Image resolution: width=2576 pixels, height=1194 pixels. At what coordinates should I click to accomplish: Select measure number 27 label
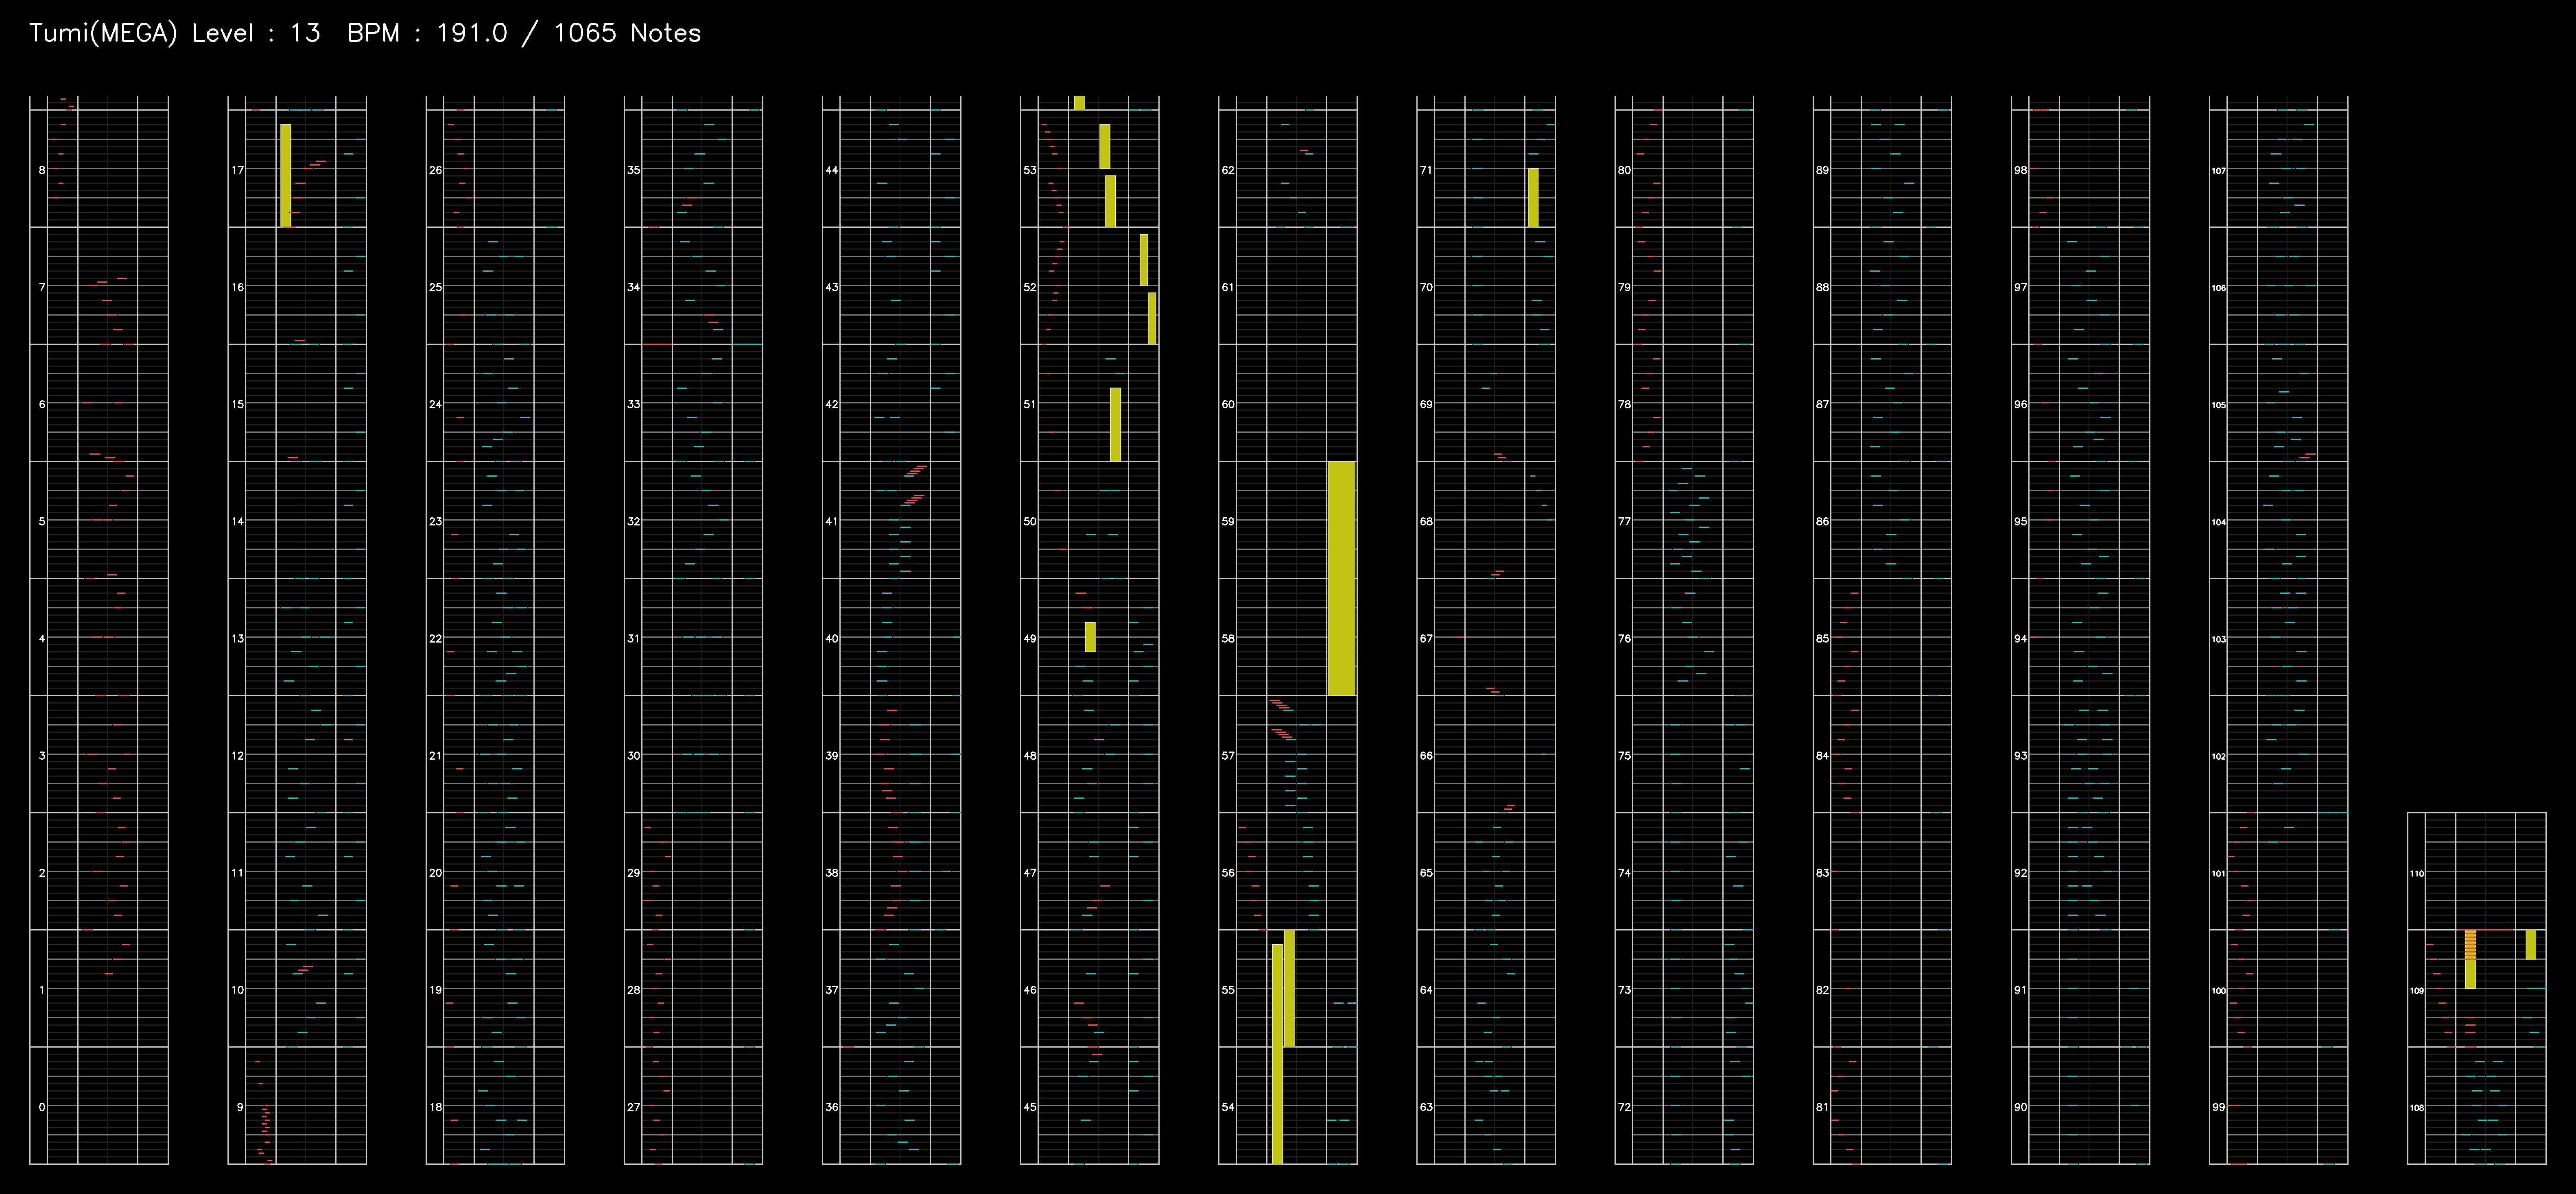pos(634,1106)
